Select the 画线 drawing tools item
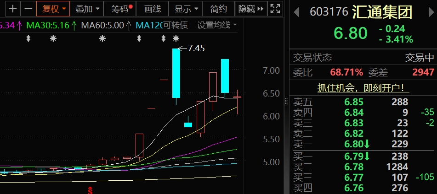The image size is (437, 194). click(153, 8)
